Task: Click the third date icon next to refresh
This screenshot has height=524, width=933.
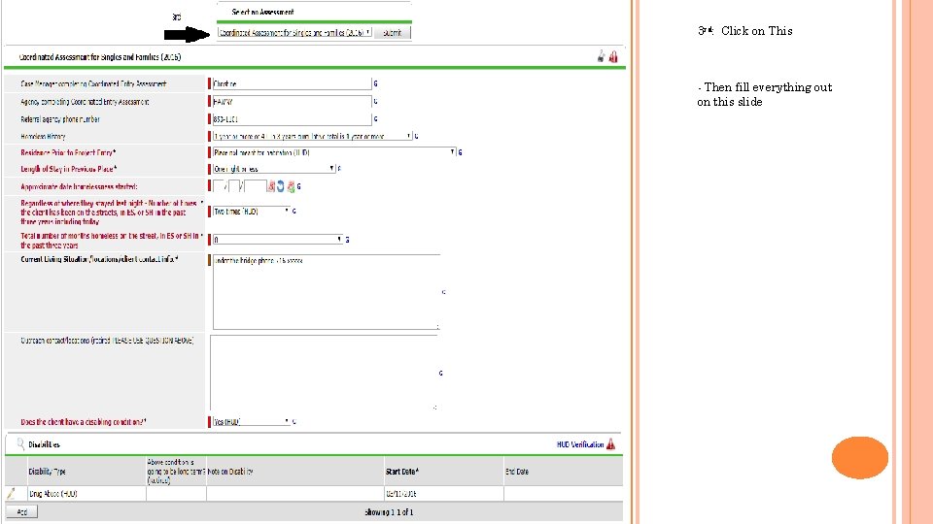Action: point(291,186)
